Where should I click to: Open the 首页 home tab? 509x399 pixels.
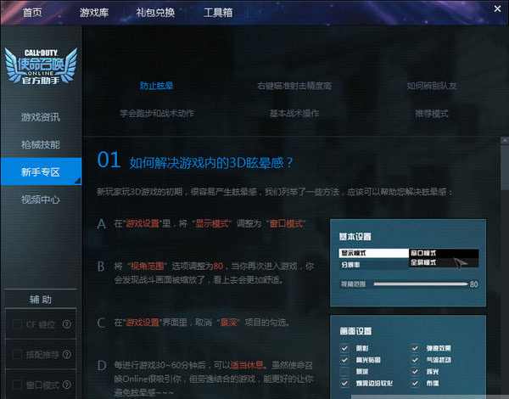(32, 13)
